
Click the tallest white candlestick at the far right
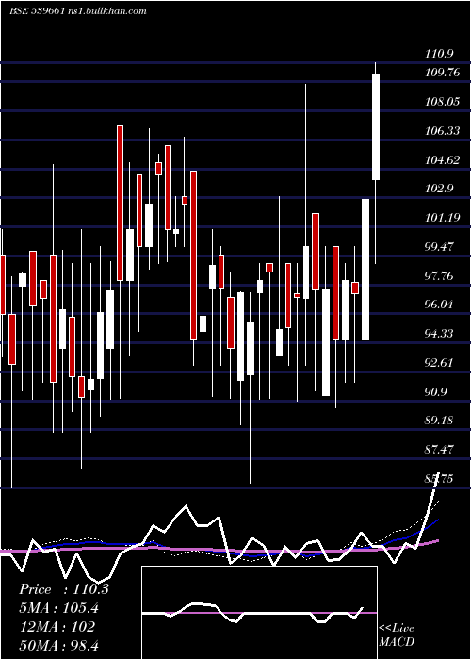pos(376,126)
